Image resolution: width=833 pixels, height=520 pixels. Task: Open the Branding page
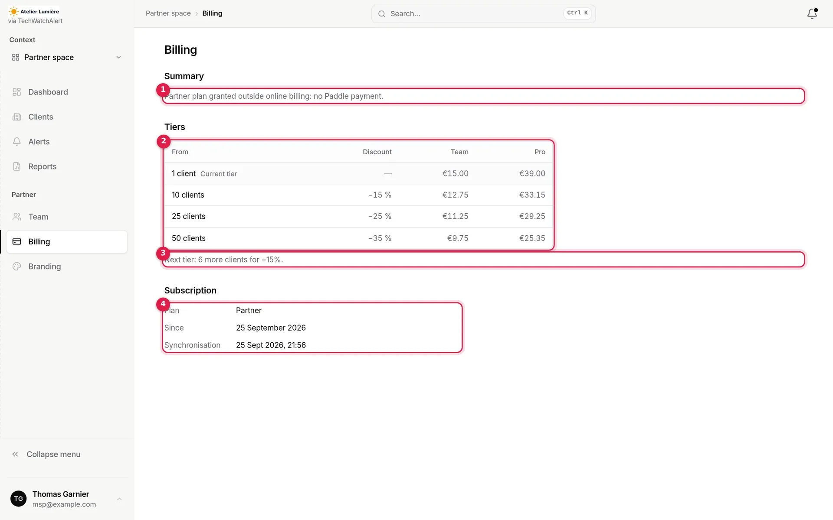click(x=66, y=266)
